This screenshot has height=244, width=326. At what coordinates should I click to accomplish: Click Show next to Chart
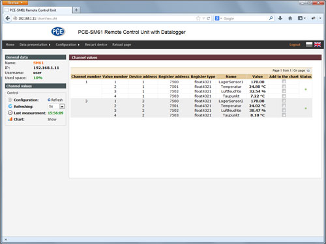[x=52, y=119]
